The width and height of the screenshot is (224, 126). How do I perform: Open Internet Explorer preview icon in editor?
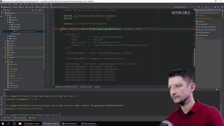tap(185, 13)
